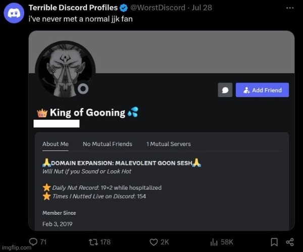
Task: Open the tweet's more options (three dots) menu
Action: click(289, 8)
